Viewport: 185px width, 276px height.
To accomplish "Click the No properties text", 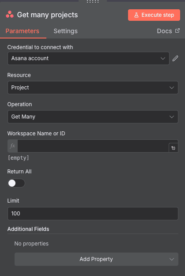I will tap(31, 244).
